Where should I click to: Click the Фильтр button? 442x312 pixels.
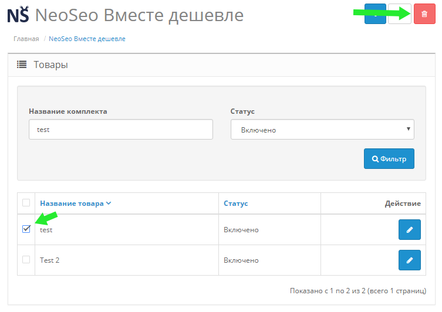(389, 158)
